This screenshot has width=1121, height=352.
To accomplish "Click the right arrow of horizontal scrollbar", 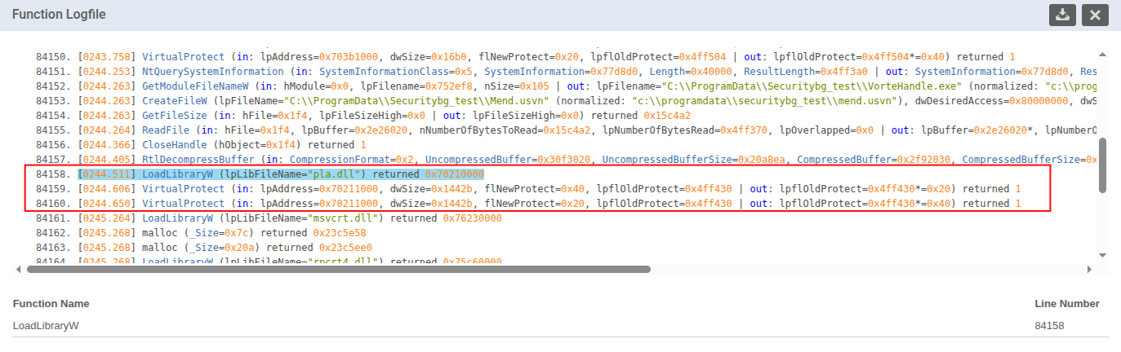I will coord(1088,269).
